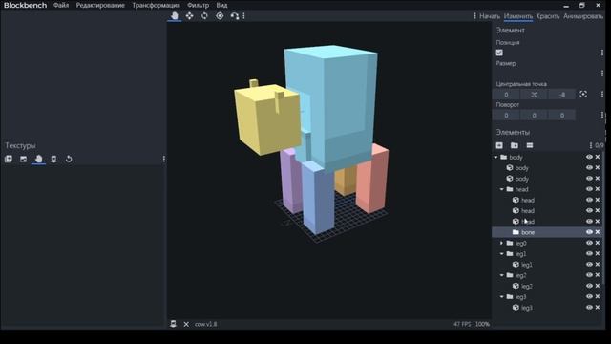The height and width of the screenshot is (344, 611).
Task: Switch to the Анимировать tab
Action: 583,16
